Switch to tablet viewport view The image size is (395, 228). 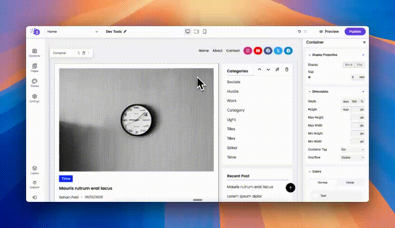pyautogui.click(x=196, y=31)
